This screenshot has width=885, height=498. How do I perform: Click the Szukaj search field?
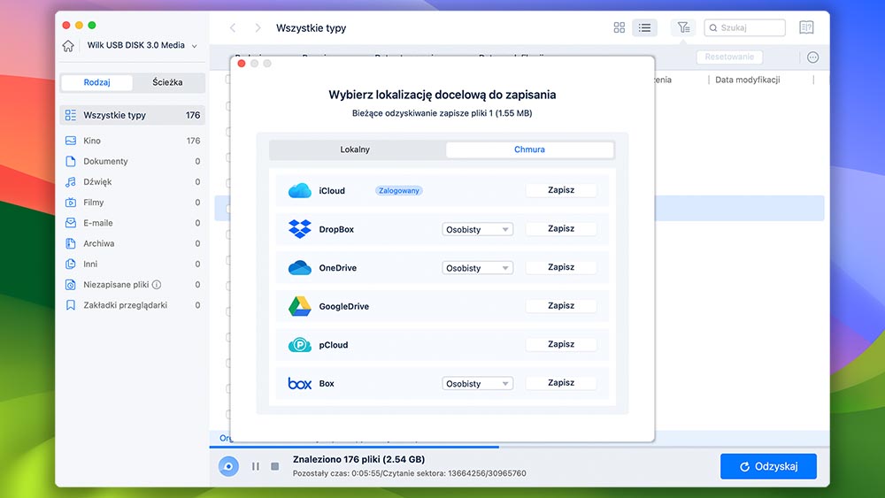(x=744, y=27)
